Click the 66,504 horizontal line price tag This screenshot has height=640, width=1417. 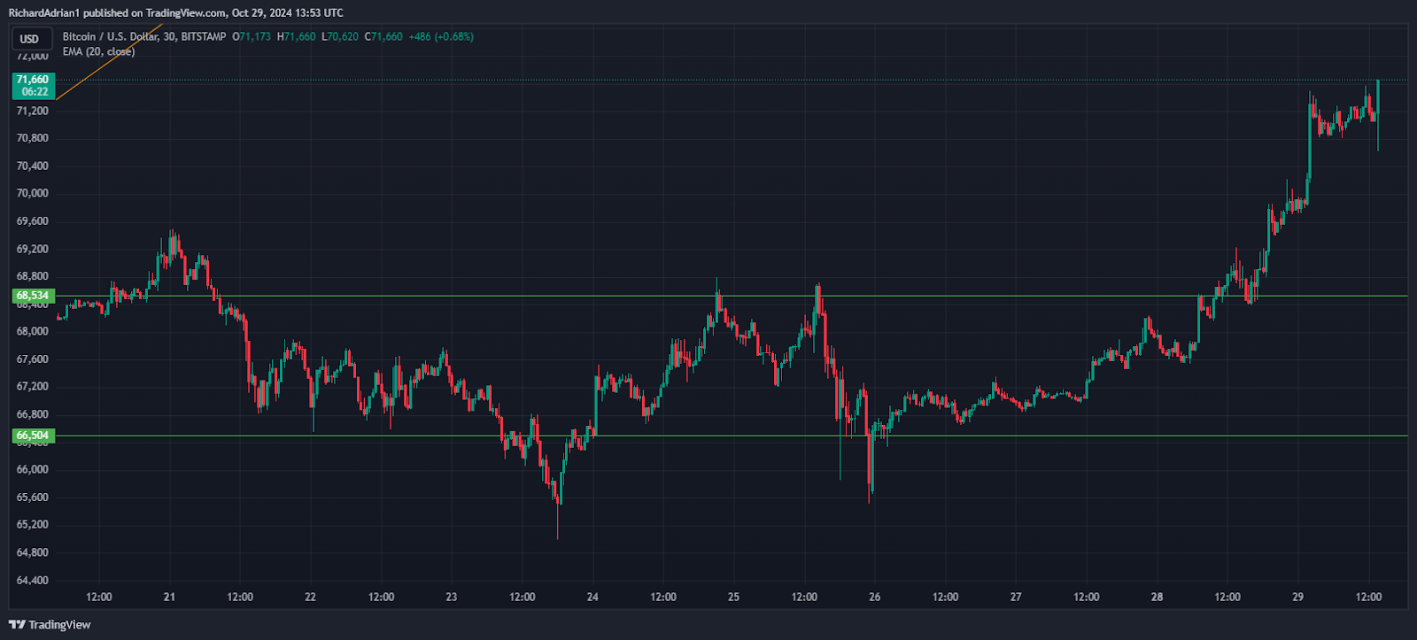34,436
